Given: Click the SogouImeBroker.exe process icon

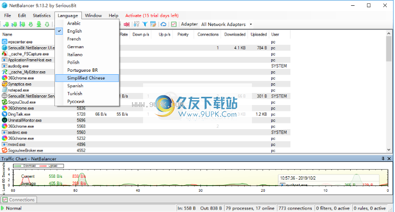Looking at the screenshot, I should (4, 150).
